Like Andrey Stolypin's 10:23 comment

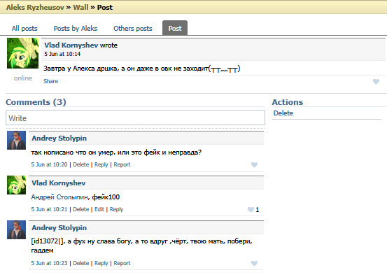[x=254, y=263]
